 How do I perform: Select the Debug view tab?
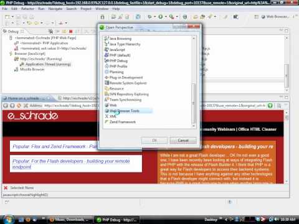point(13,32)
